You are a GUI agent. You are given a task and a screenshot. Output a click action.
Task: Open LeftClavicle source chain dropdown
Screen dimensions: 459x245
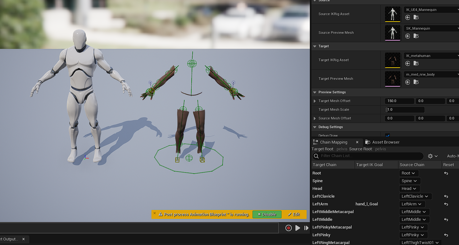pos(415,196)
